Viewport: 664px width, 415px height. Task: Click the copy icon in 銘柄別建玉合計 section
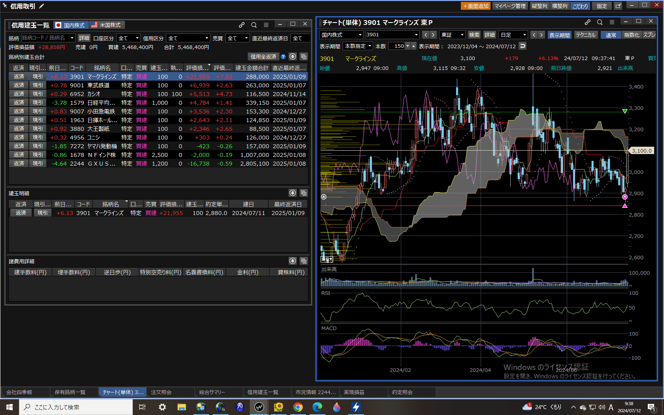304,57
